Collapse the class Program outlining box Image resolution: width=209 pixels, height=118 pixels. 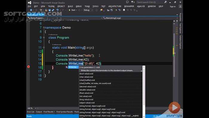44,37
